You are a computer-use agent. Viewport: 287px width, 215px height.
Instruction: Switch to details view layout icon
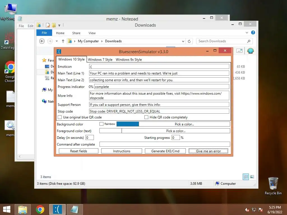[x=246, y=177]
